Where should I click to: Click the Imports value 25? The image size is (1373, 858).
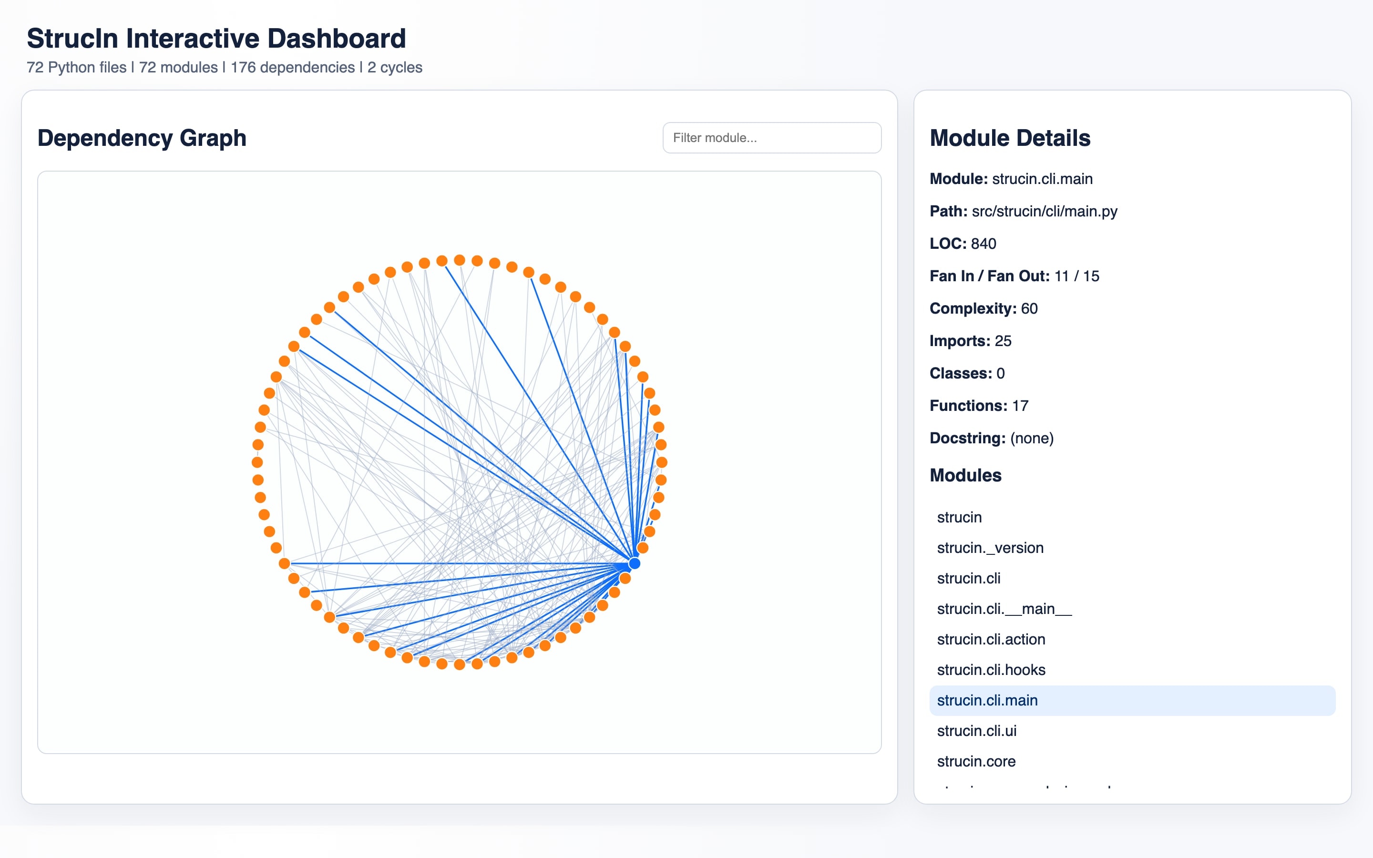pos(1003,340)
